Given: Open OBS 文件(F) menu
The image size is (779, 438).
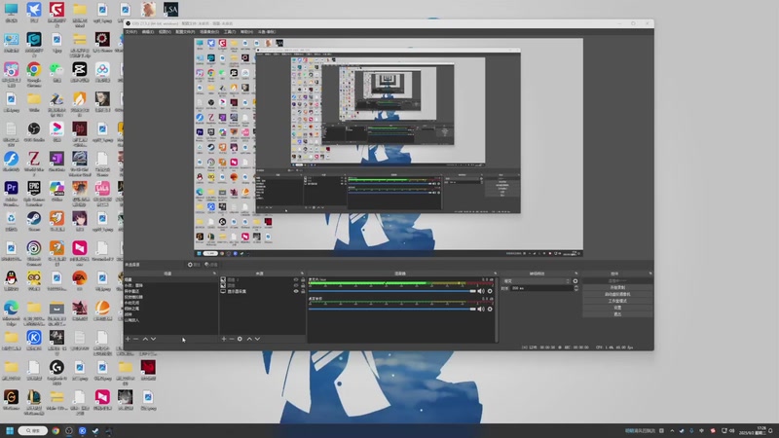Looking at the screenshot, I should click(x=131, y=32).
